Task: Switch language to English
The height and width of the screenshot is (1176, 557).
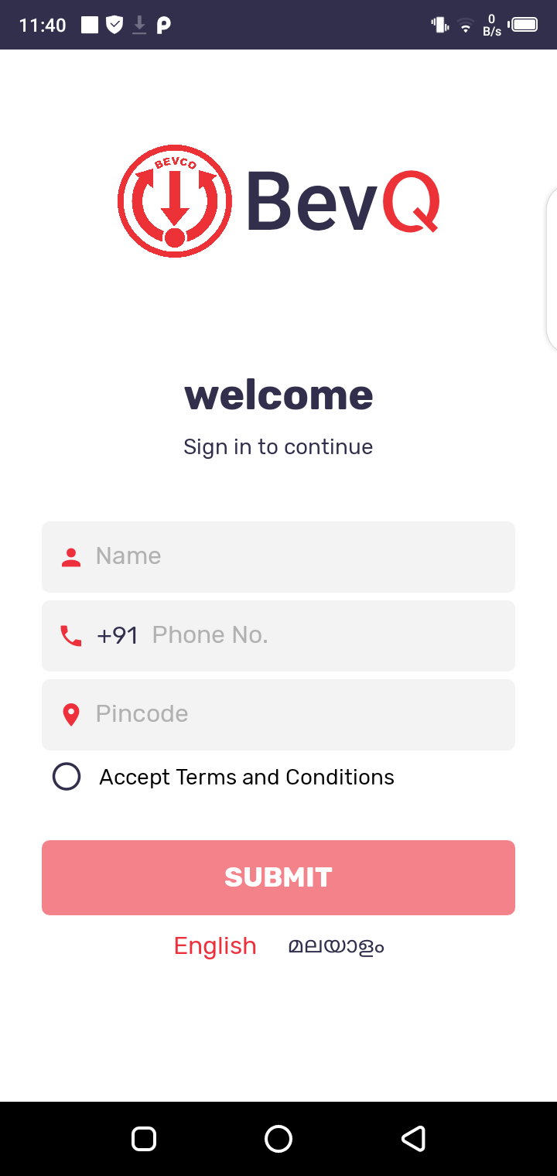Action: 215,946
